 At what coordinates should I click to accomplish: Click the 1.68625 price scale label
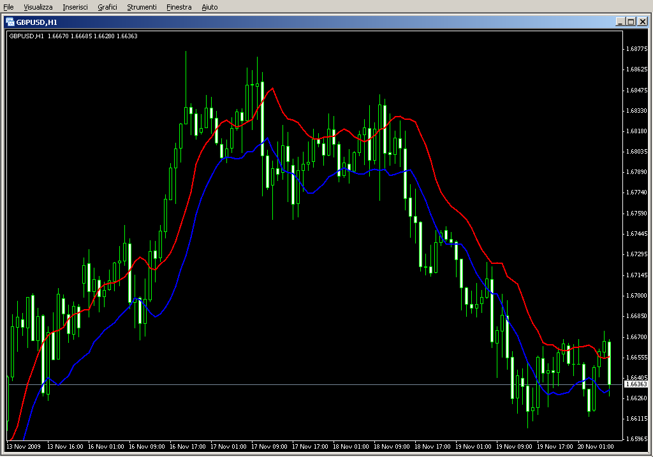click(x=637, y=69)
